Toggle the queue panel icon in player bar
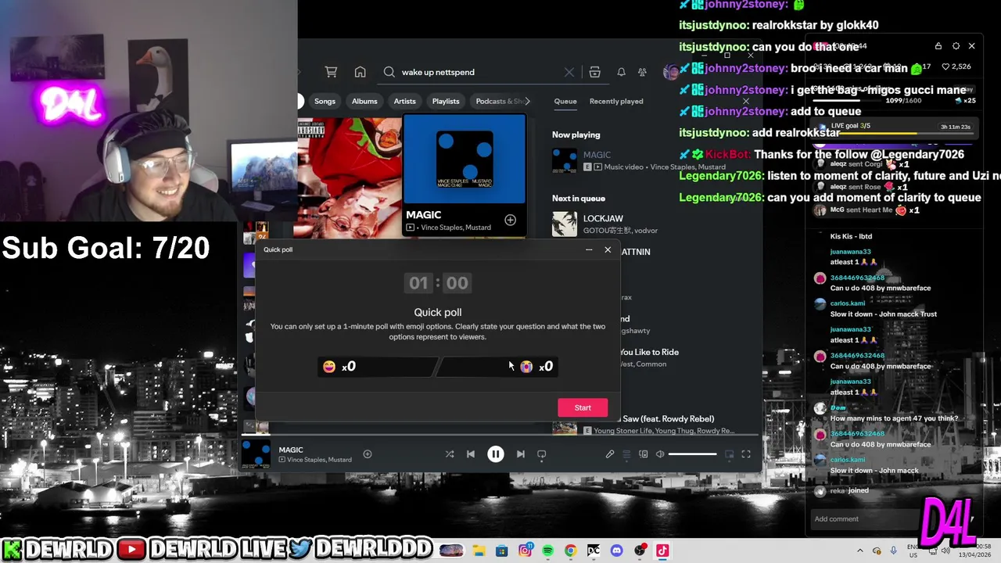The image size is (1001, 563). click(626, 454)
